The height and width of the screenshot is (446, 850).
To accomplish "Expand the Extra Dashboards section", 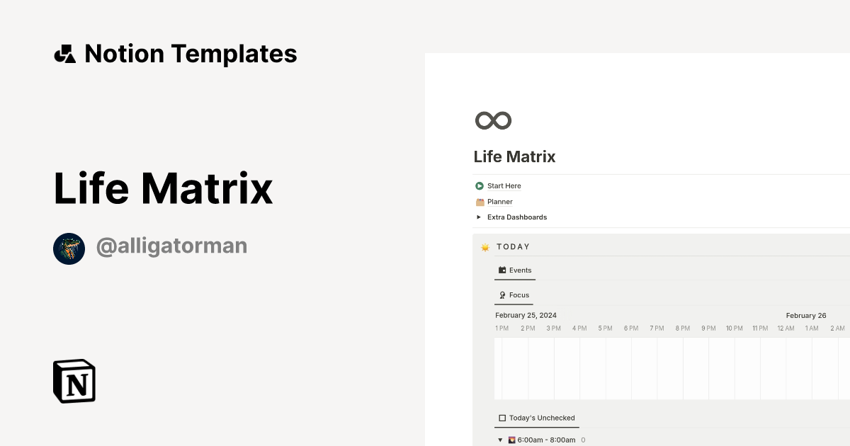I will [479, 217].
